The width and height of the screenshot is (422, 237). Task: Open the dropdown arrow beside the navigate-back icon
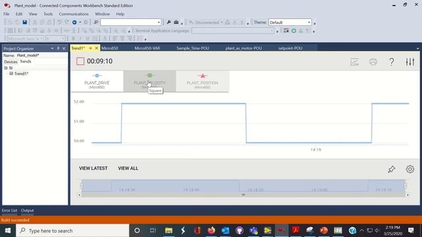pos(80,22)
